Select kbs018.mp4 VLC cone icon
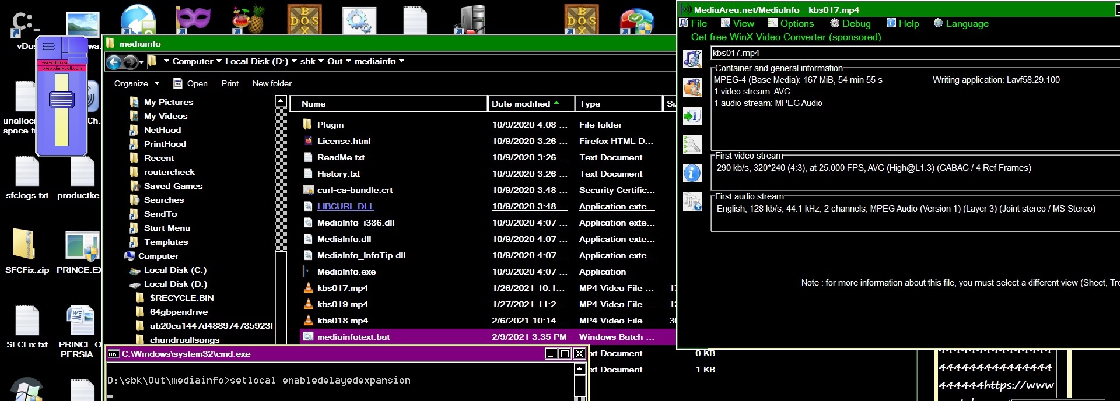 (x=308, y=321)
